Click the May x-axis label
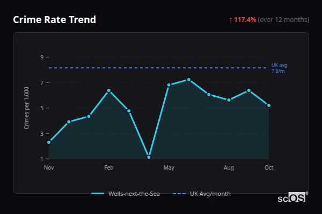Viewport: 322px width, 214px height. [x=169, y=168]
